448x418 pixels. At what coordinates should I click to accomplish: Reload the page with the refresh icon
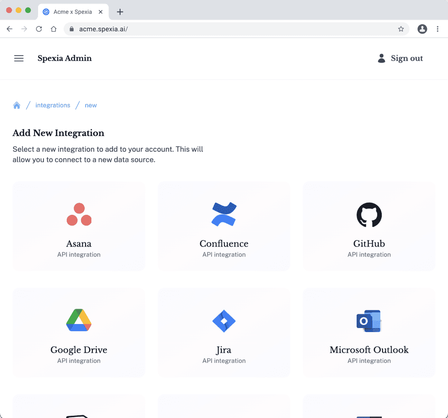39,29
